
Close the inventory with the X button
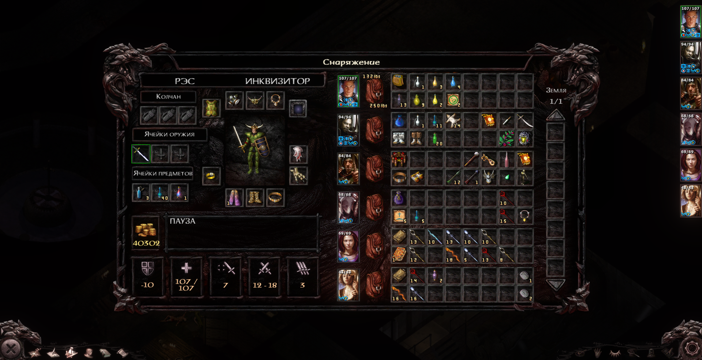(x=11, y=349)
